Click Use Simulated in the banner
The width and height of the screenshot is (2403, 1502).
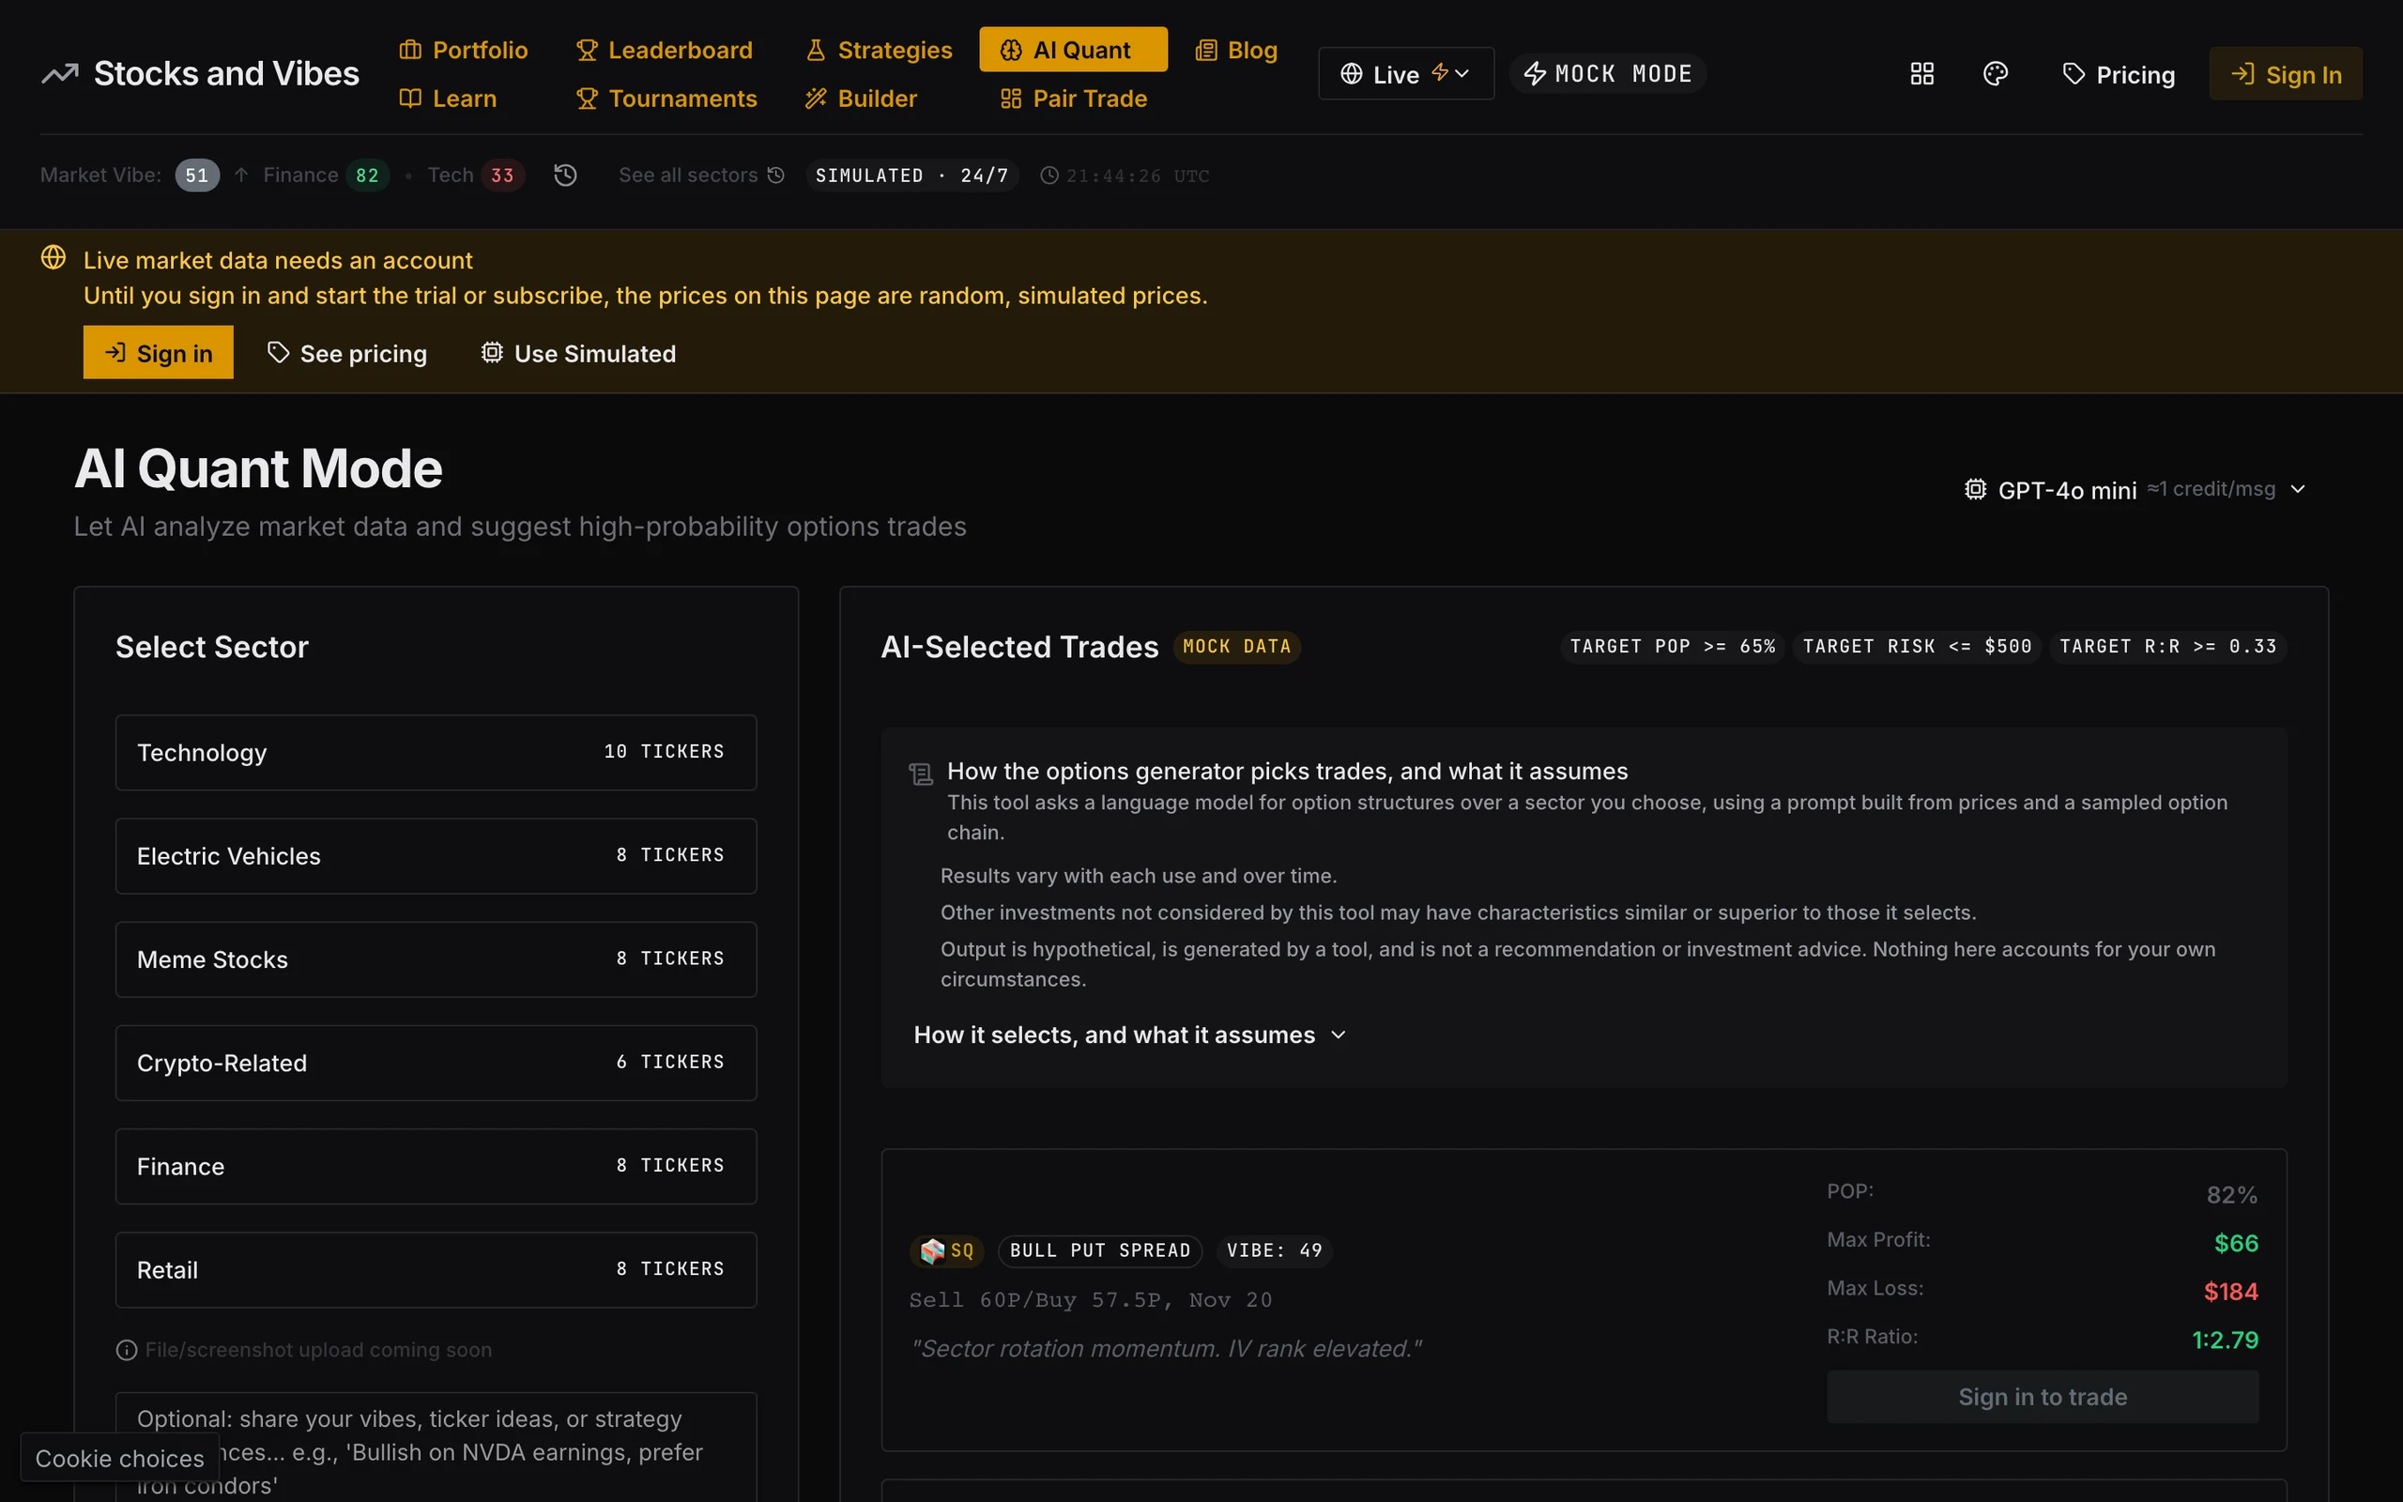[x=578, y=354]
